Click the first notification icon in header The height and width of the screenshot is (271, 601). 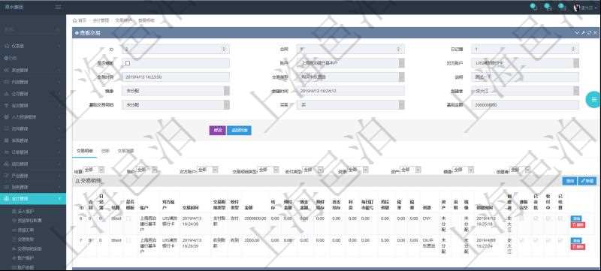(x=533, y=7)
